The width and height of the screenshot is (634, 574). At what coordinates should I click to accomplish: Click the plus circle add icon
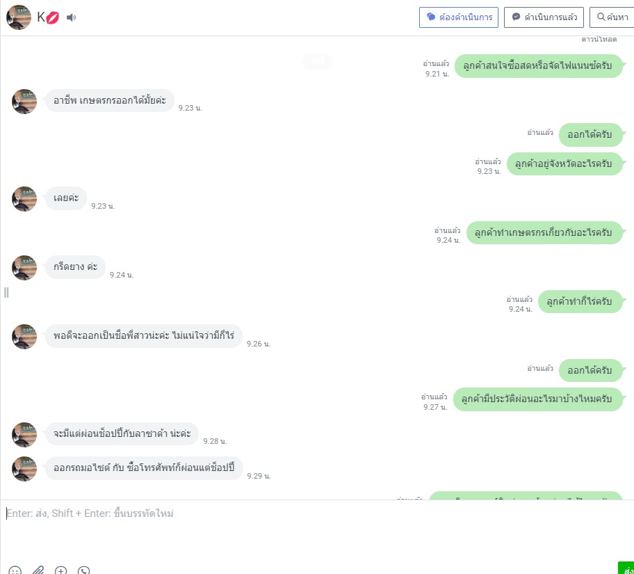(60, 571)
